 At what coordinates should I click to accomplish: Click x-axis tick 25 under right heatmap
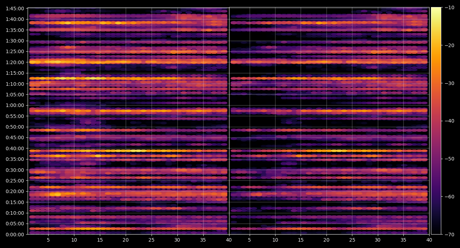[x=352, y=240]
